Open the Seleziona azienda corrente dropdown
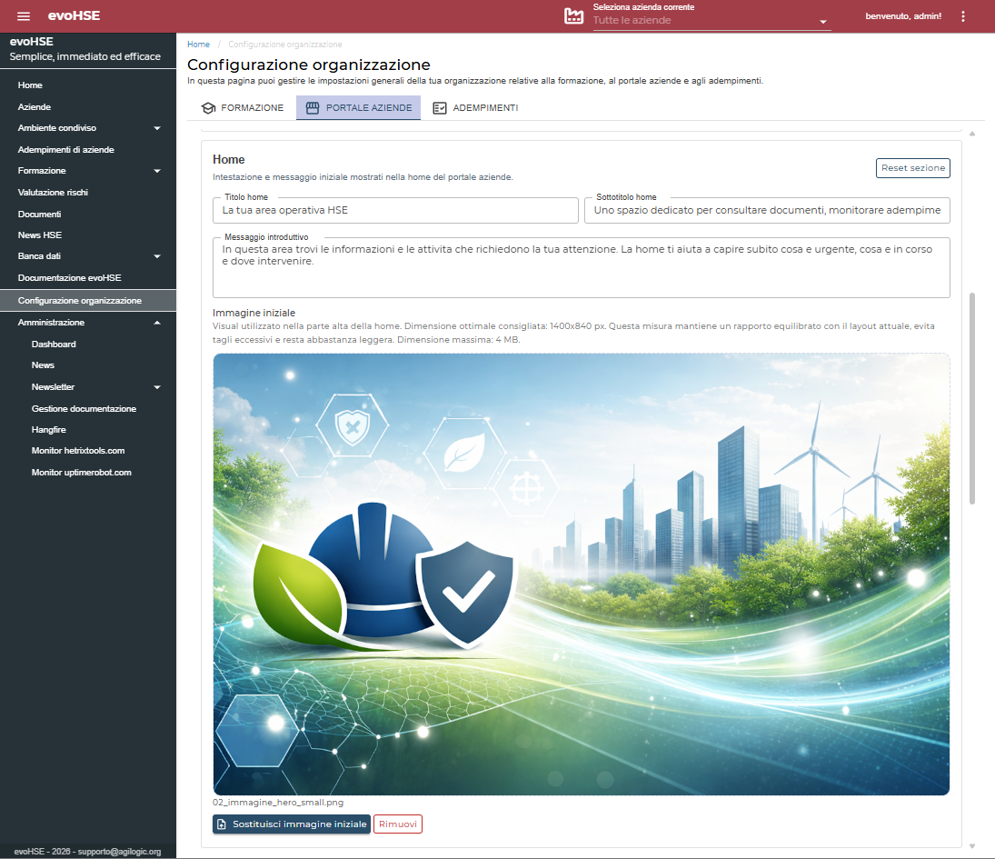This screenshot has height=859, width=995. 711,20
